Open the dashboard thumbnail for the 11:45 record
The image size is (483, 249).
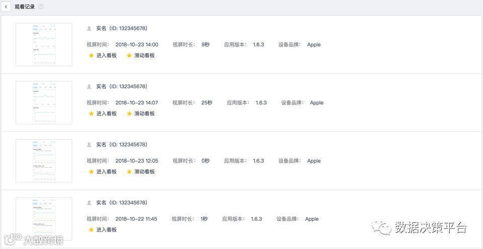[x=44, y=219]
